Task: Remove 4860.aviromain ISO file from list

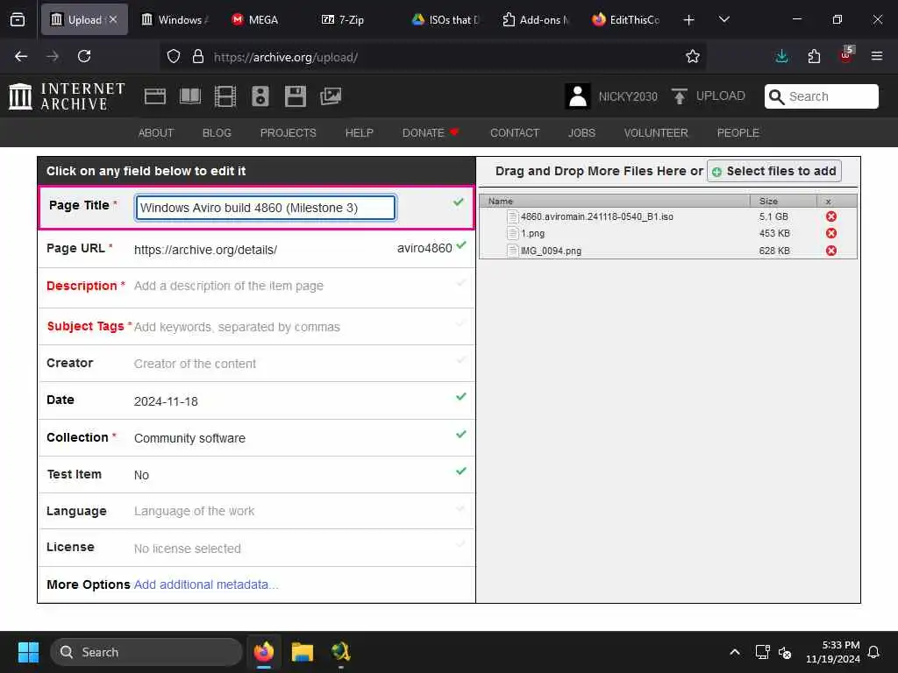Action: (831, 216)
